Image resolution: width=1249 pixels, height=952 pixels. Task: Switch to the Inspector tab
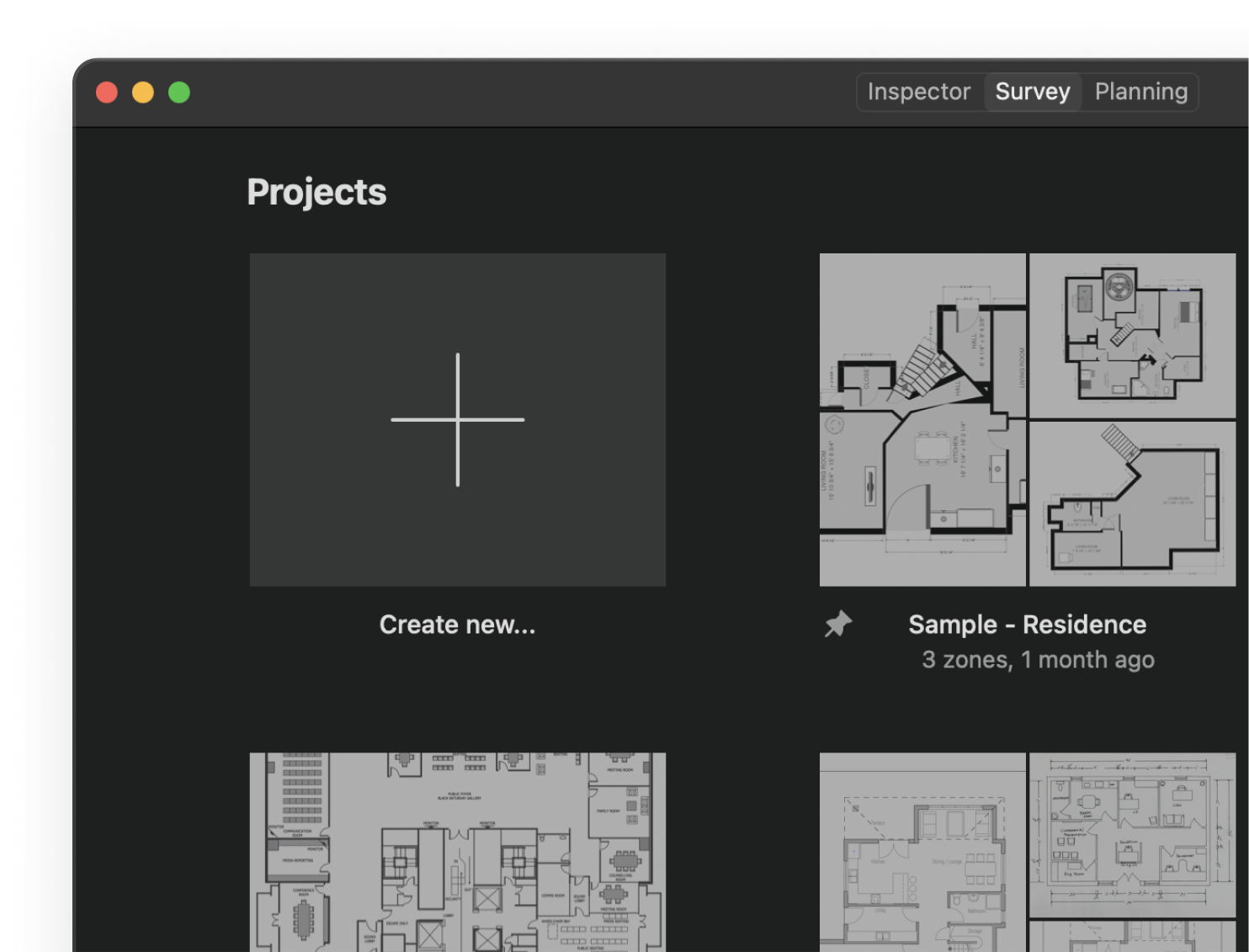pos(918,92)
